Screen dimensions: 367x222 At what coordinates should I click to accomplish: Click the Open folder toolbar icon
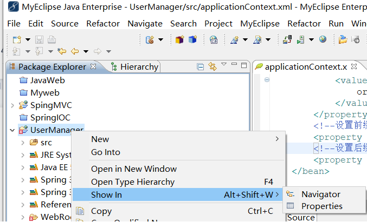[343, 39]
